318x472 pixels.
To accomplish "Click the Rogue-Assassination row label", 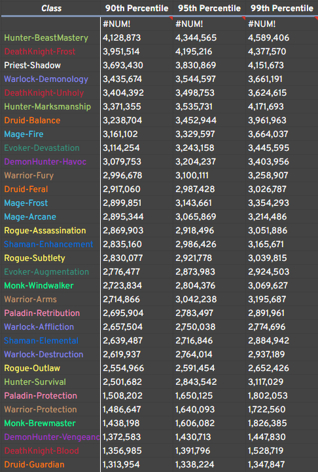I will 50,231.
